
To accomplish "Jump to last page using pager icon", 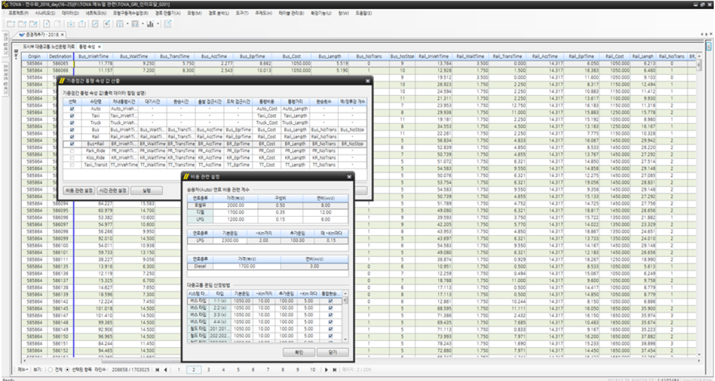I will pos(334,369).
